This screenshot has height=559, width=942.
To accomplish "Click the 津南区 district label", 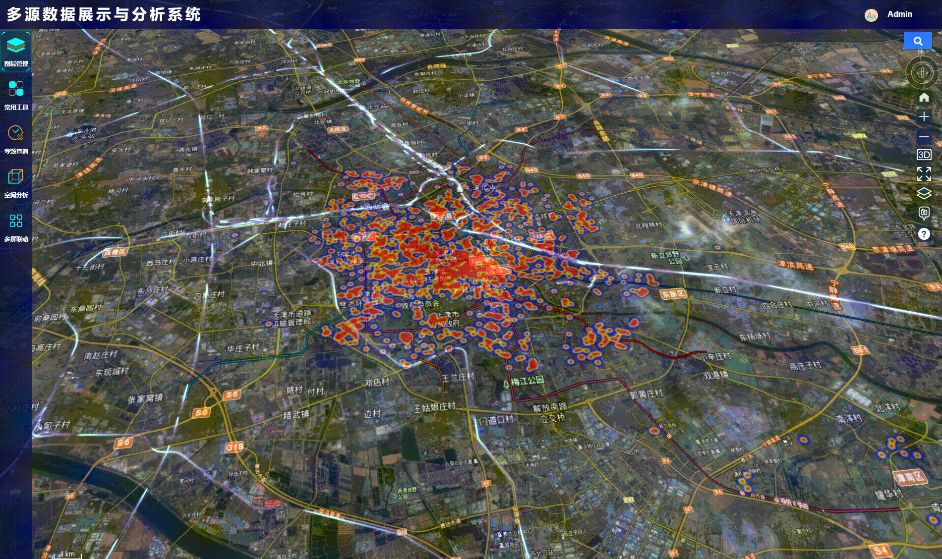I will [909, 477].
